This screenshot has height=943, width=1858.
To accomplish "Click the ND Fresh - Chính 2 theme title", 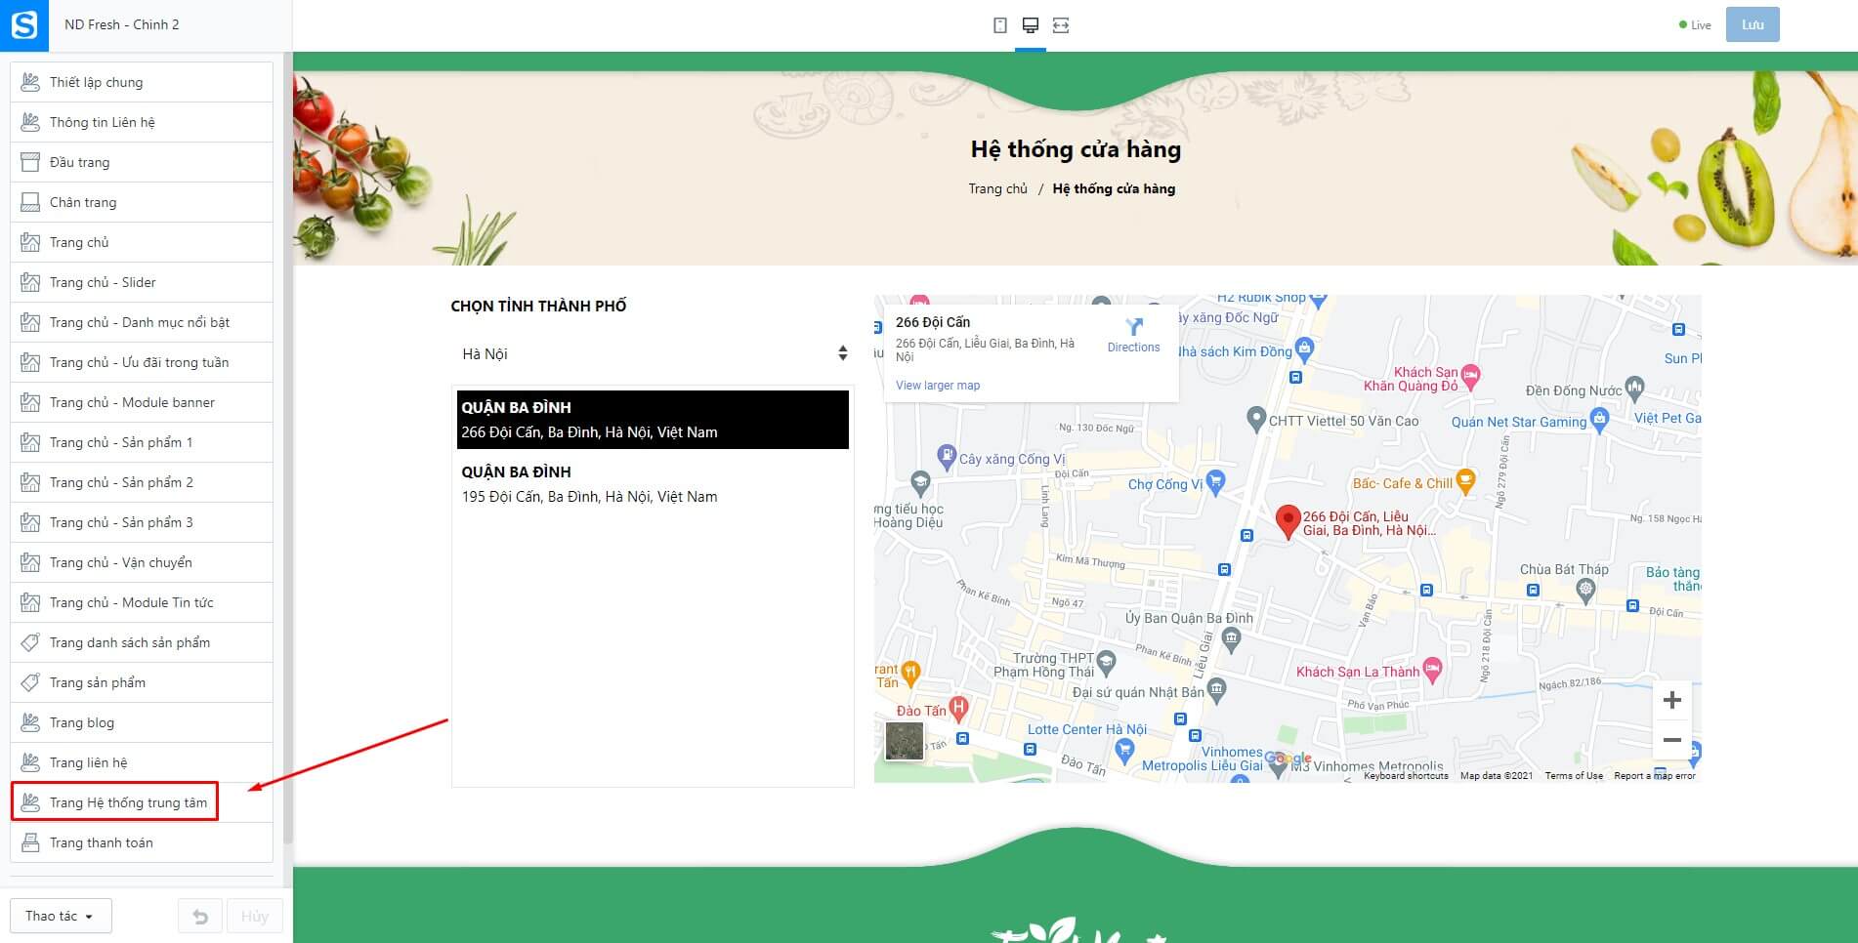I will [122, 24].
